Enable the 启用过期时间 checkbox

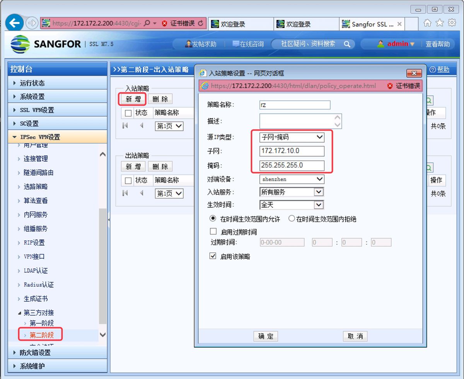[x=213, y=231]
